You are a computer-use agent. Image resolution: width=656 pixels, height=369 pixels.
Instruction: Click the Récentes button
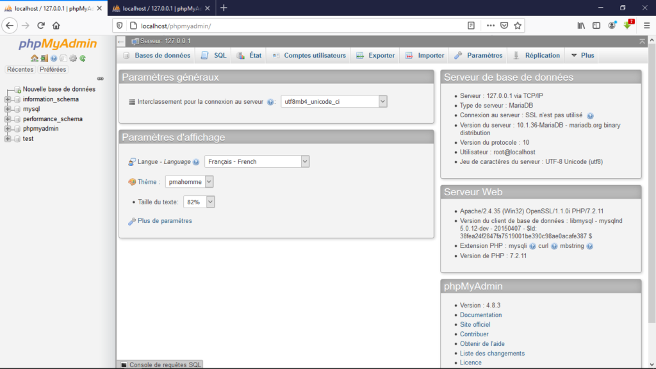tap(20, 69)
